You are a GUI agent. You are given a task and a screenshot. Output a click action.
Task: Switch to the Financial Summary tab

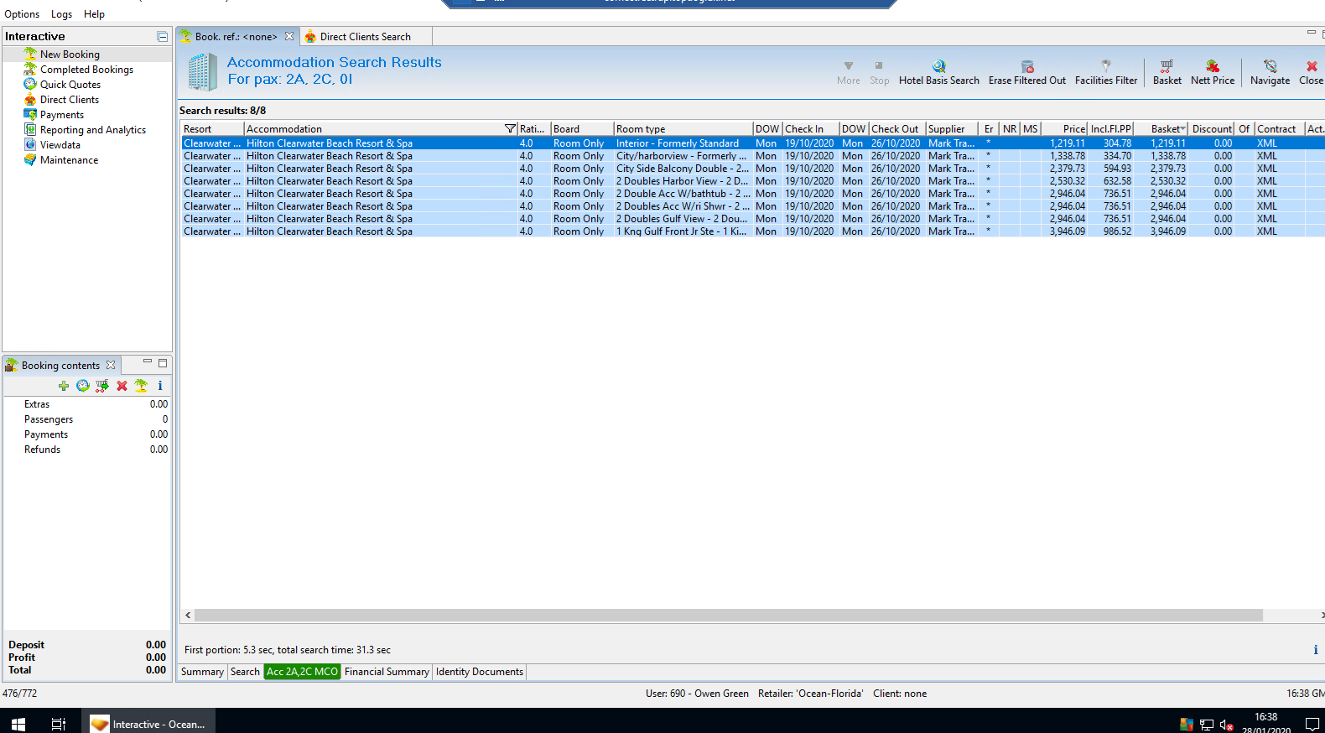click(x=387, y=672)
